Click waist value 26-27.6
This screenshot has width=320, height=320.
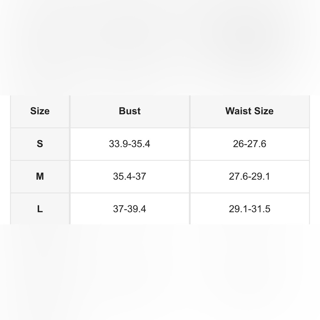point(249,144)
